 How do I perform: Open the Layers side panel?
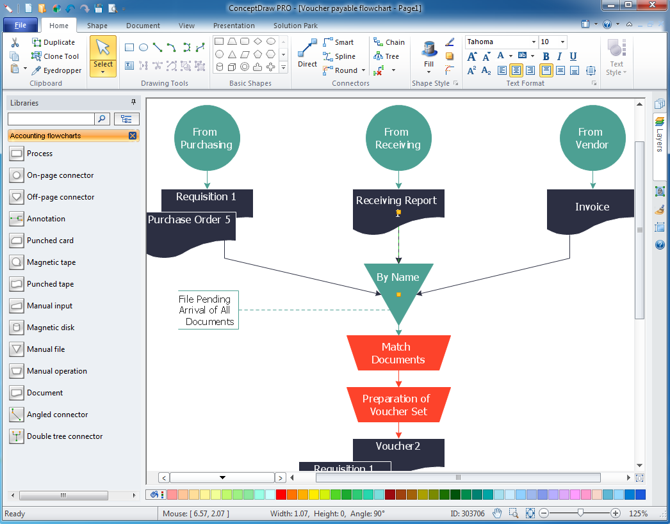click(660, 134)
